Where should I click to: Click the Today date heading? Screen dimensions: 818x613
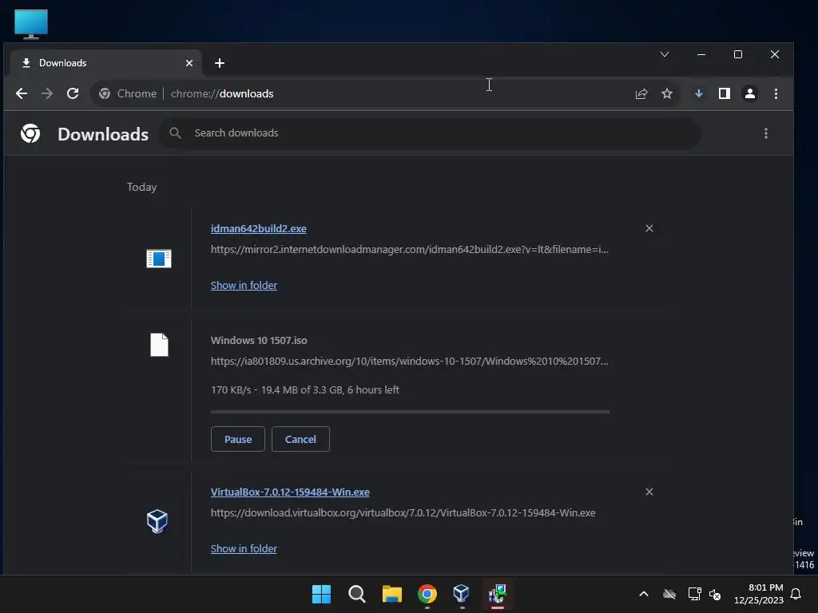tap(141, 187)
